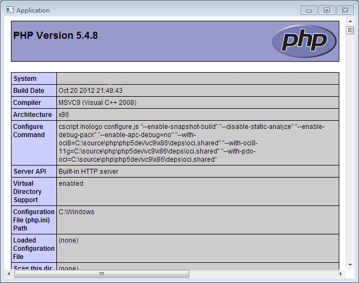Screen dimensions: 359x283
Task: Click the horizontal scrollbar left arrow
Action: 8,274
